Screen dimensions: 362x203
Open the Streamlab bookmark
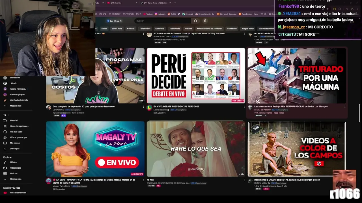[x=188, y=14]
